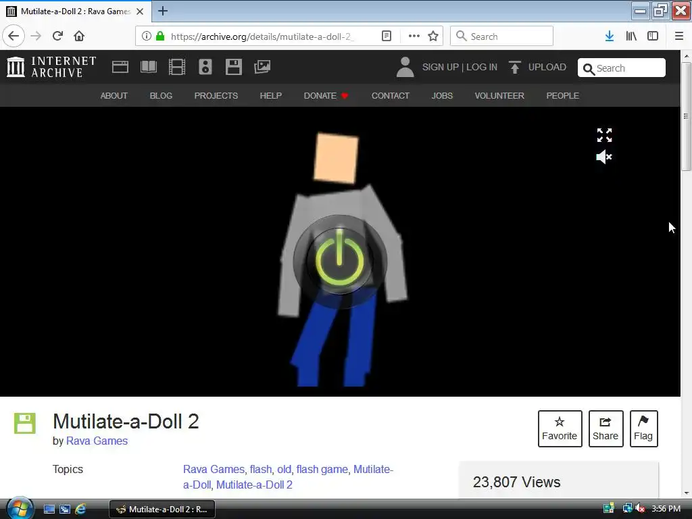Click the green software item icon

25,423
